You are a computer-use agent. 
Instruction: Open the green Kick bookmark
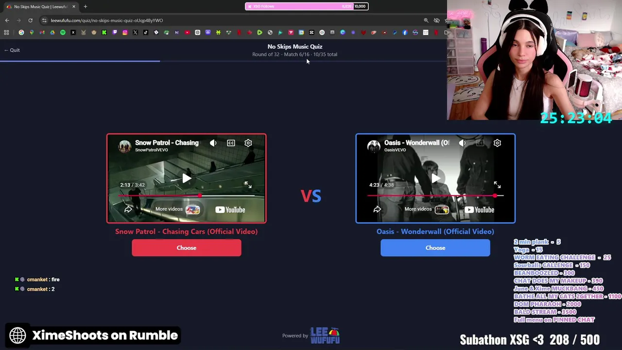click(x=104, y=33)
